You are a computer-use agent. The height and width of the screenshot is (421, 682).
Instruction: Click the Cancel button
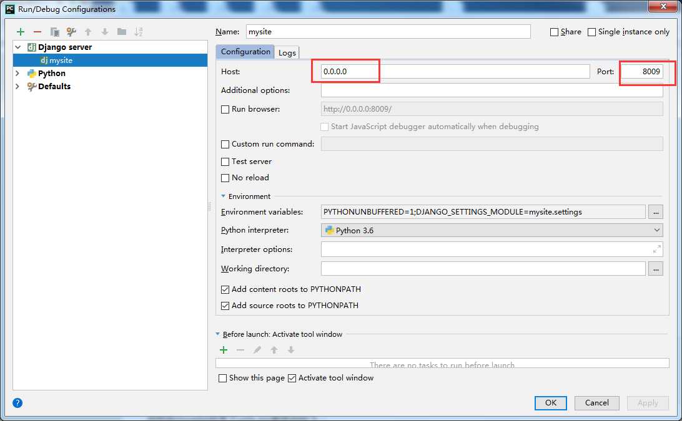[597, 403]
